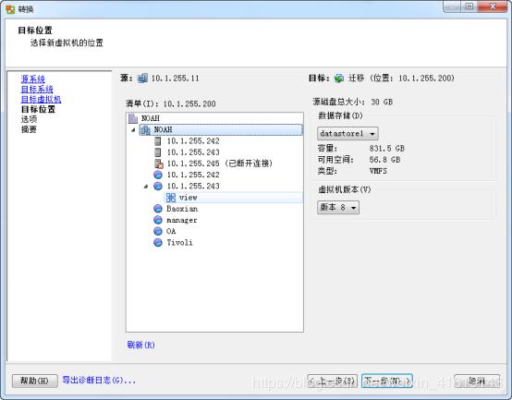
Task: Click the resource pool icon beside OA
Action: pos(158,231)
